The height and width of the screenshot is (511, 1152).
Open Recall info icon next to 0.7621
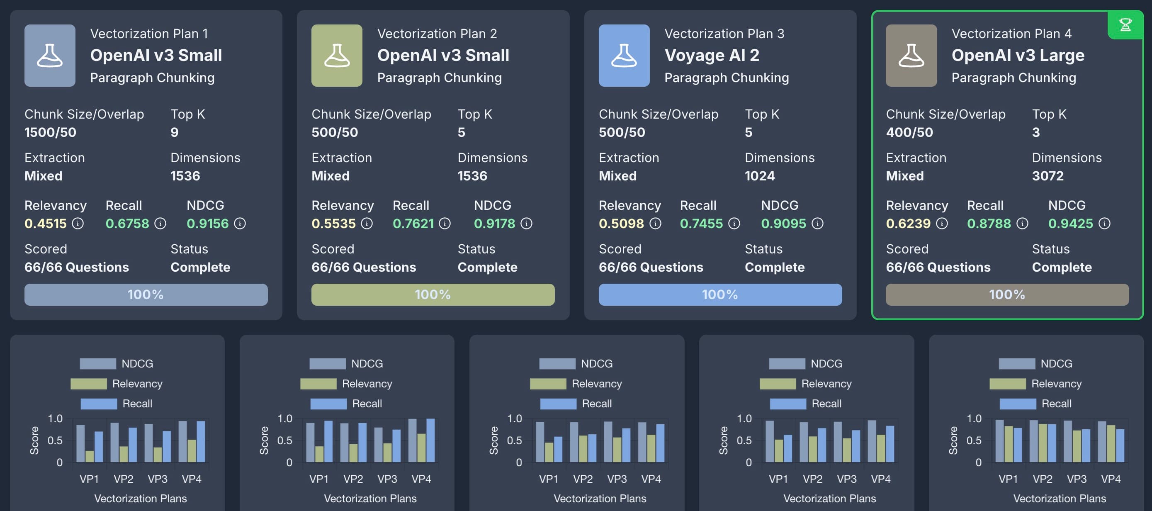pos(445,223)
